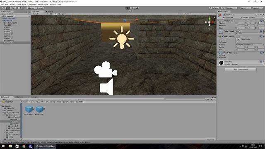
Task: Click the Pause button
Action: pyautogui.click(x=132, y=8)
